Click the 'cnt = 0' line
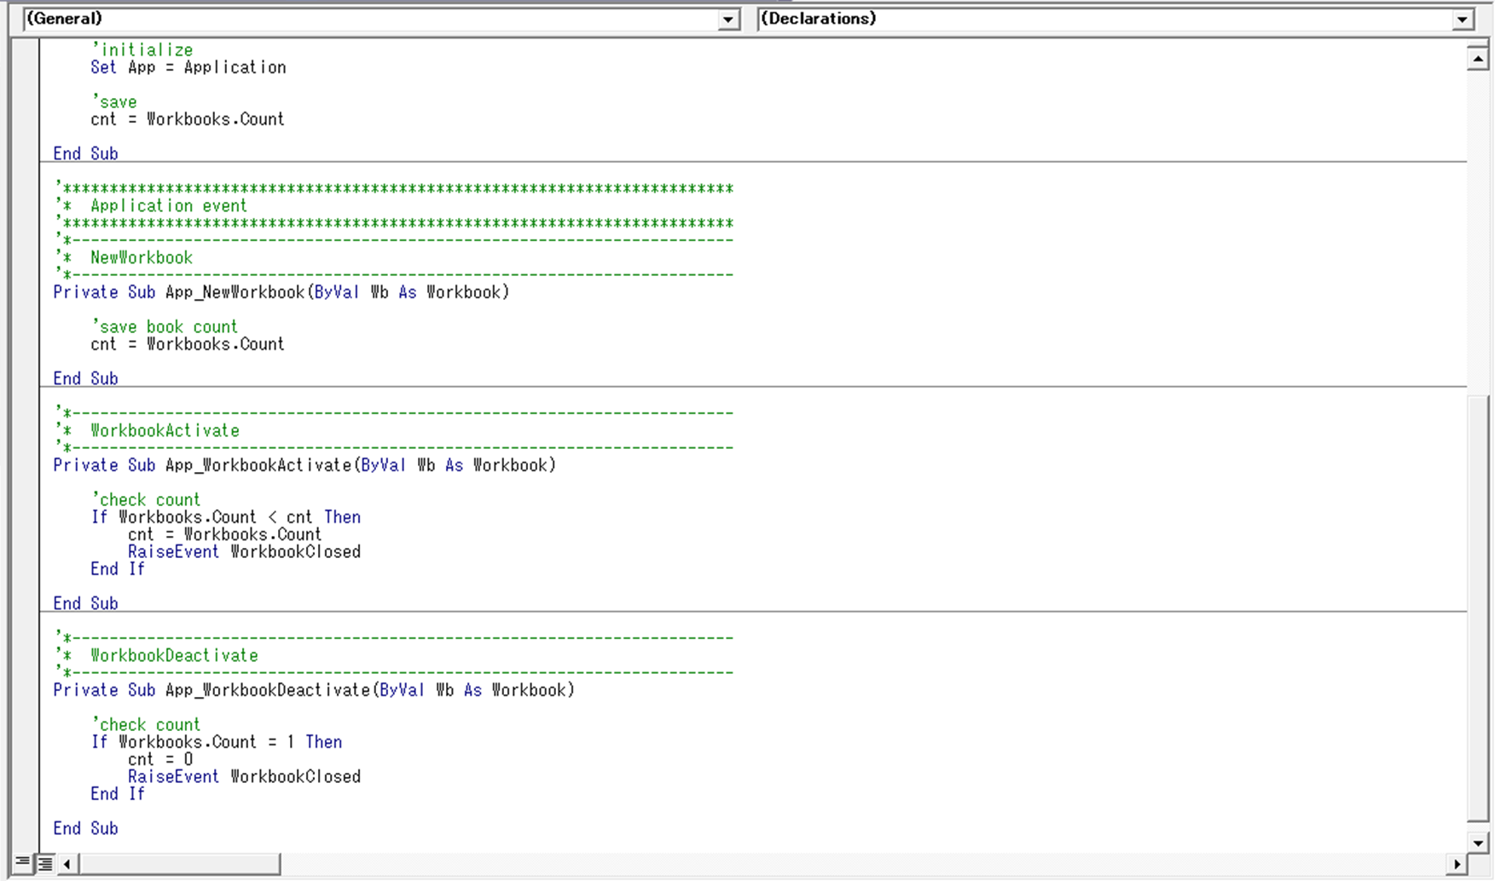Image resolution: width=1495 pixels, height=881 pixels. [160, 759]
